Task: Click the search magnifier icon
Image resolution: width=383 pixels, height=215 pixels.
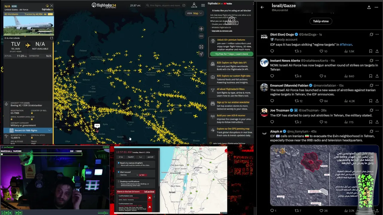Action: pyautogui.click(x=148, y=5)
